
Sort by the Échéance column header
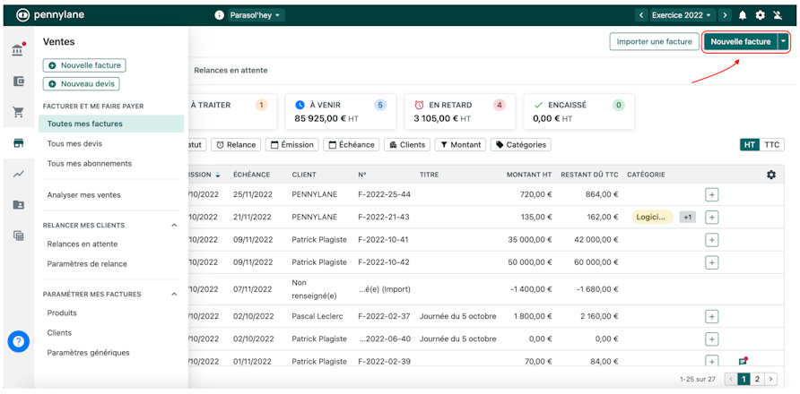coord(251,175)
